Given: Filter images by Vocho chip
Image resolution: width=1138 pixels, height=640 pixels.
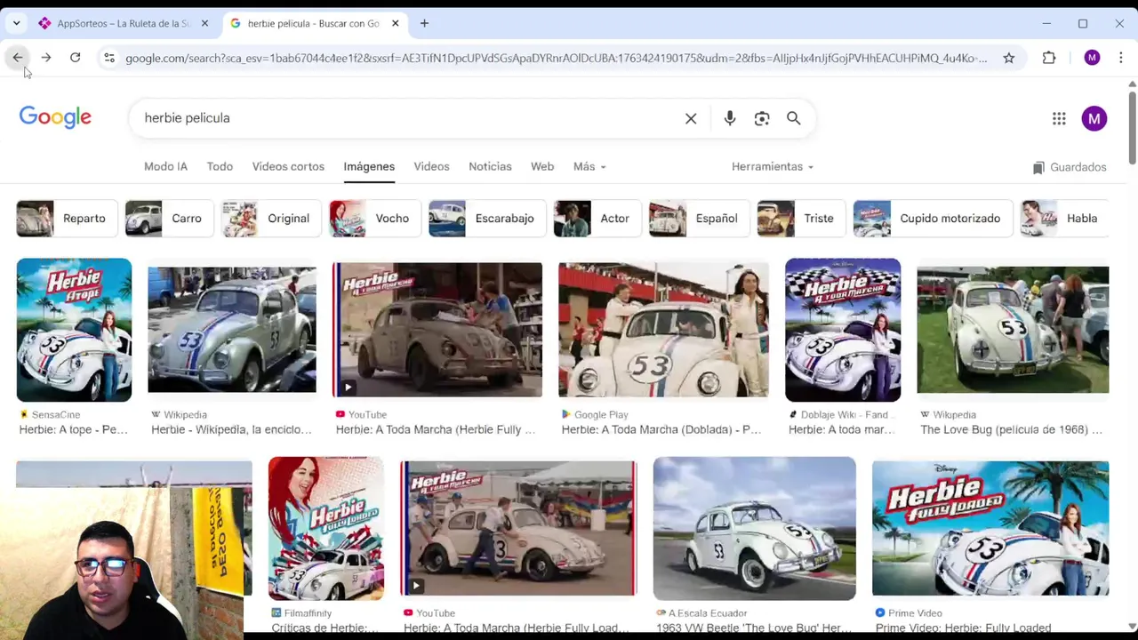Looking at the screenshot, I should tap(374, 219).
